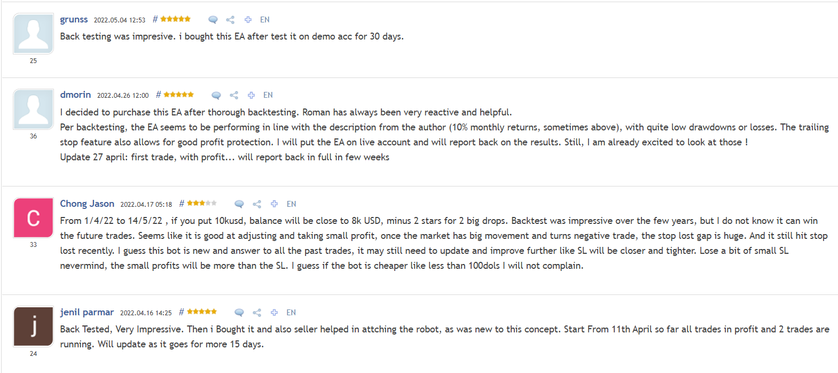Open Chong Jason's profile

click(x=87, y=203)
